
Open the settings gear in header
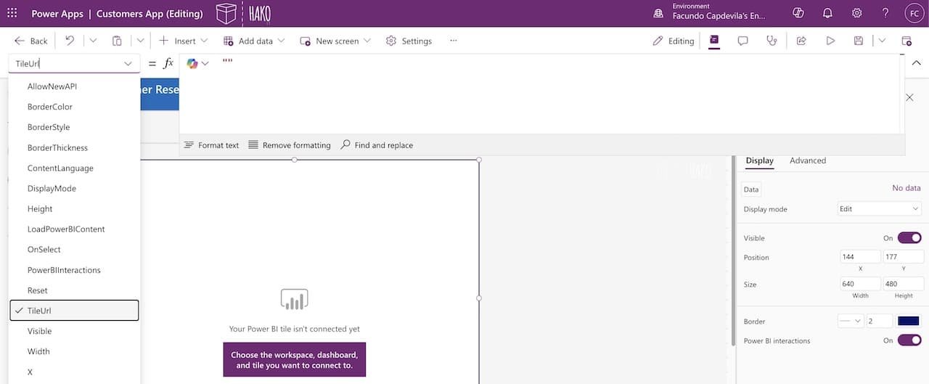click(856, 13)
